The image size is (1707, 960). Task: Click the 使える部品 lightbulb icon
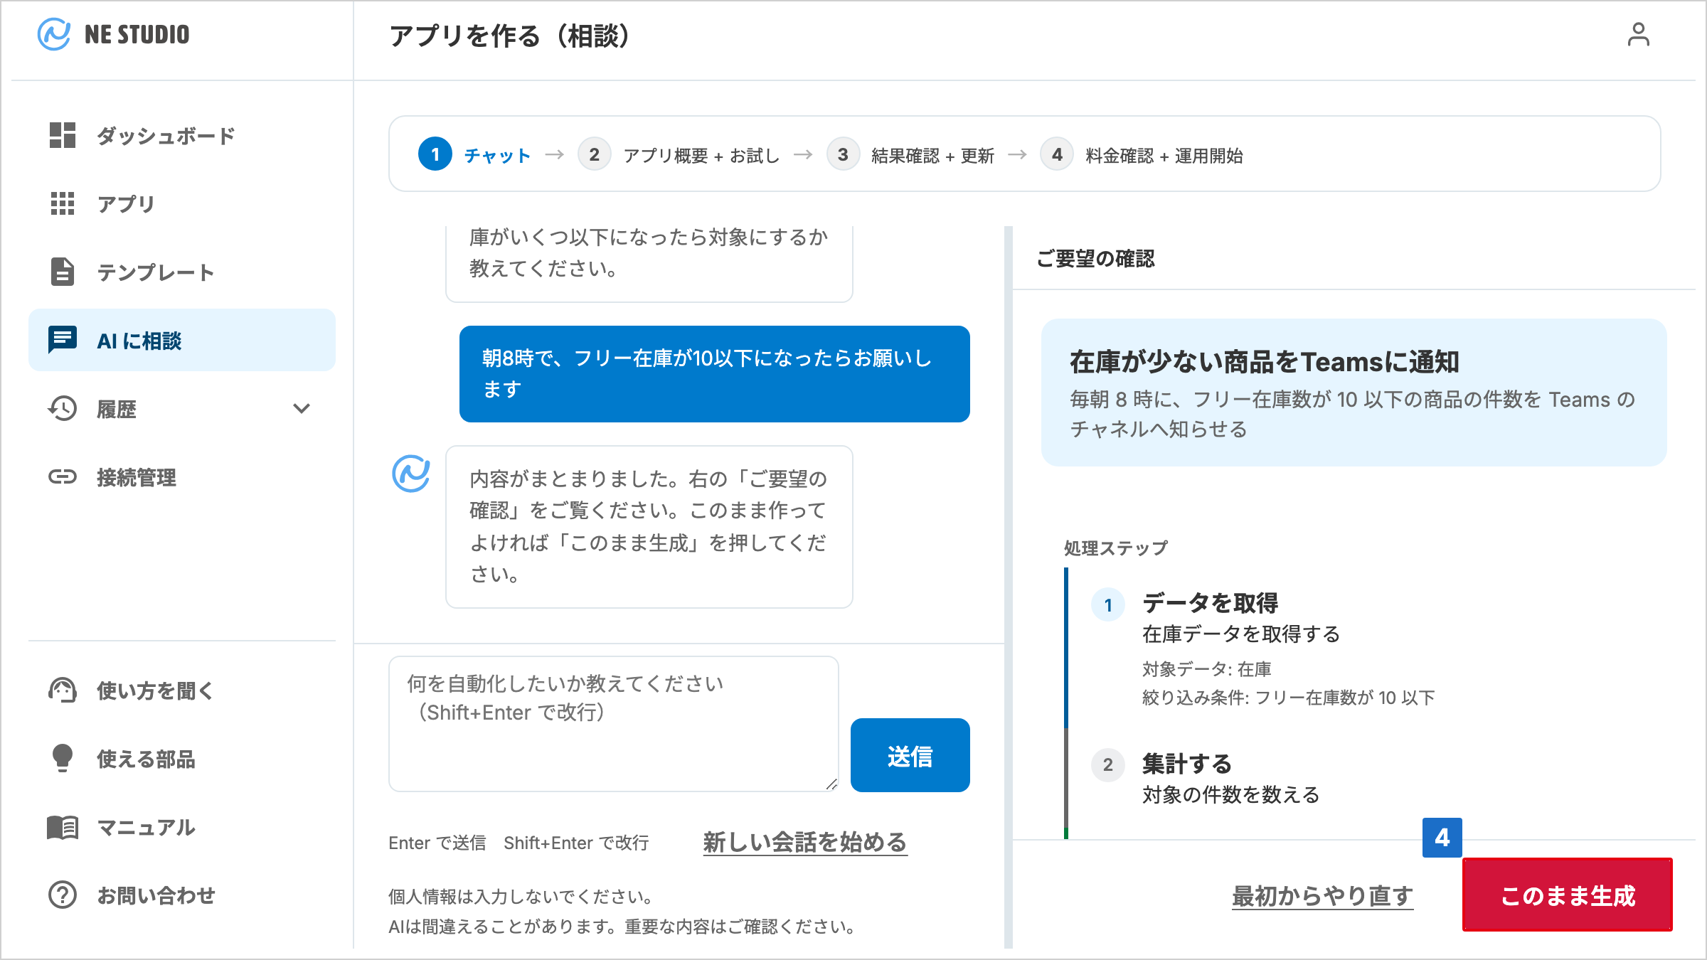(x=63, y=758)
